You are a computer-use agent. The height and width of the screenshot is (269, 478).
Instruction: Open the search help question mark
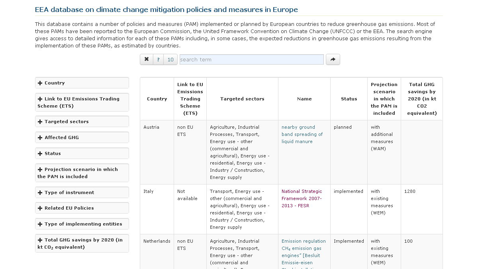point(158,59)
